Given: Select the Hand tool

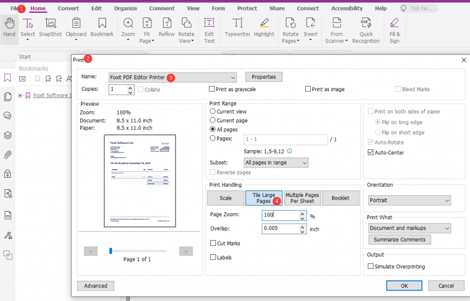Looking at the screenshot, I should pyautogui.click(x=9, y=29).
